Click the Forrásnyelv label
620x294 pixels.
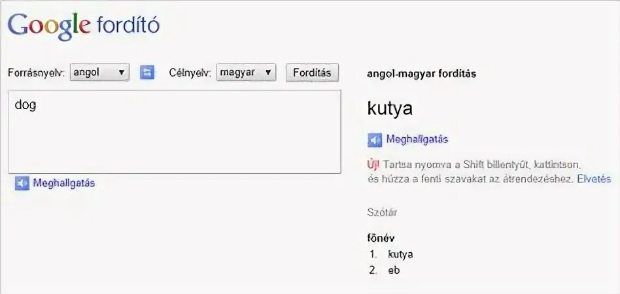tap(36, 73)
